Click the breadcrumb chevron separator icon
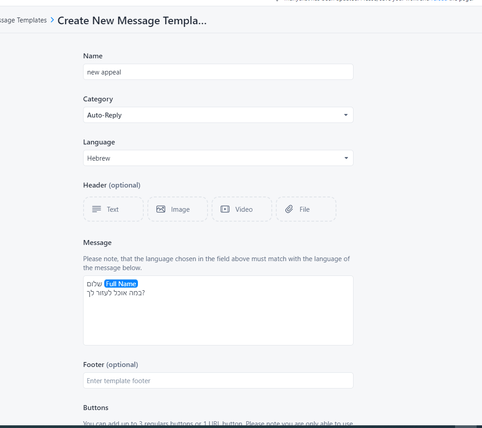This screenshot has height=428, width=482. point(53,20)
